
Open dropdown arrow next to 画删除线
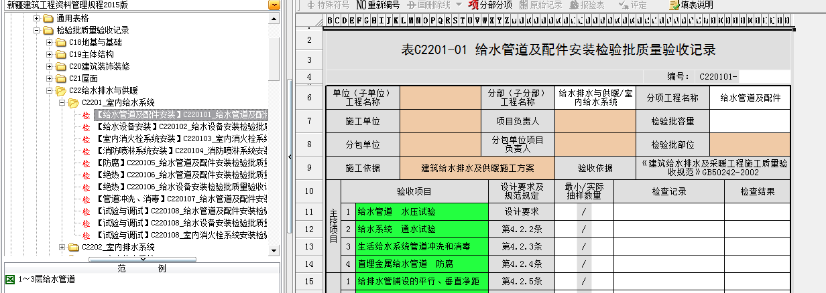[459, 5]
